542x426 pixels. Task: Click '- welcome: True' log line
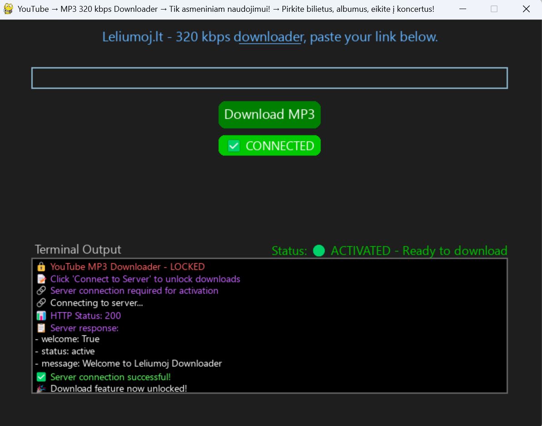67,339
